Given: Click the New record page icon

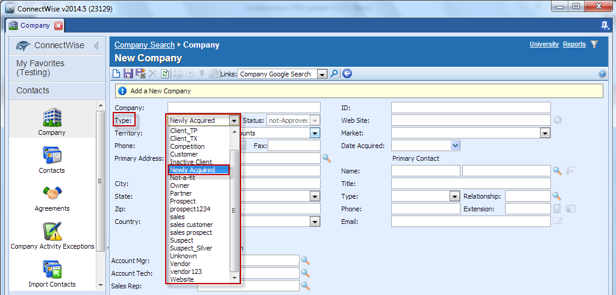Looking at the screenshot, I should coord(116,73).
